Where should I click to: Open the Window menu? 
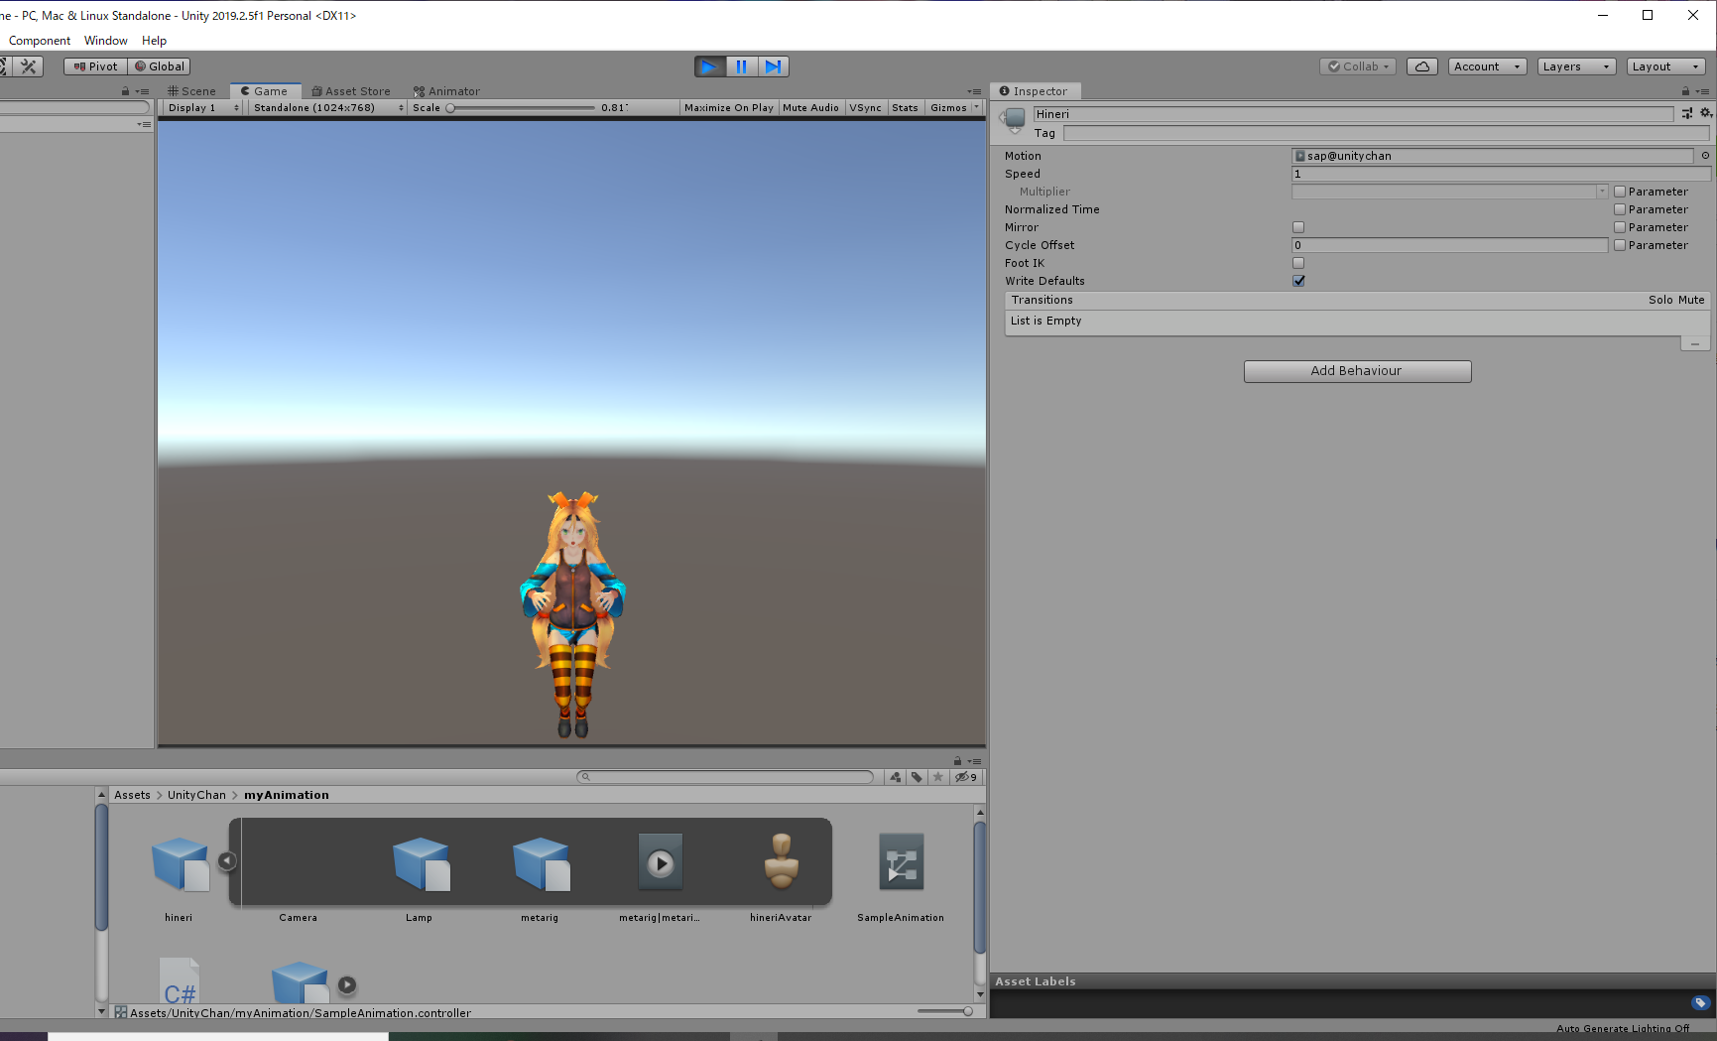(106, 41)
